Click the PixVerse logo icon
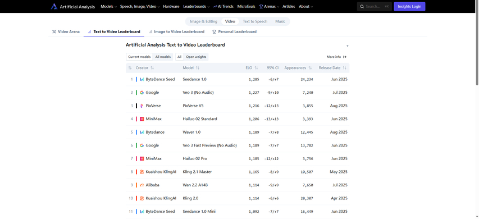This screenshot has width=479, height=219. coord(142,106)
